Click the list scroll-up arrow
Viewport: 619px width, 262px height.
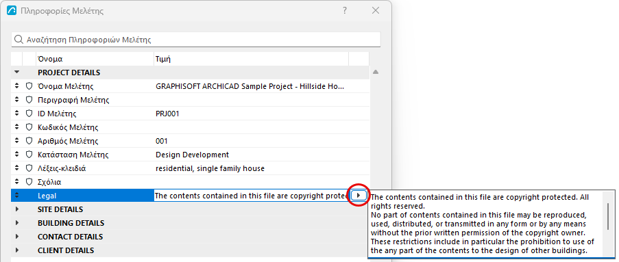(x=376, y=72)
